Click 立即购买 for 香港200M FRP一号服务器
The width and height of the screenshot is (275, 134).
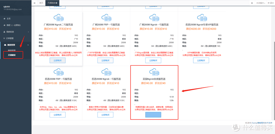tap(58, 115)
